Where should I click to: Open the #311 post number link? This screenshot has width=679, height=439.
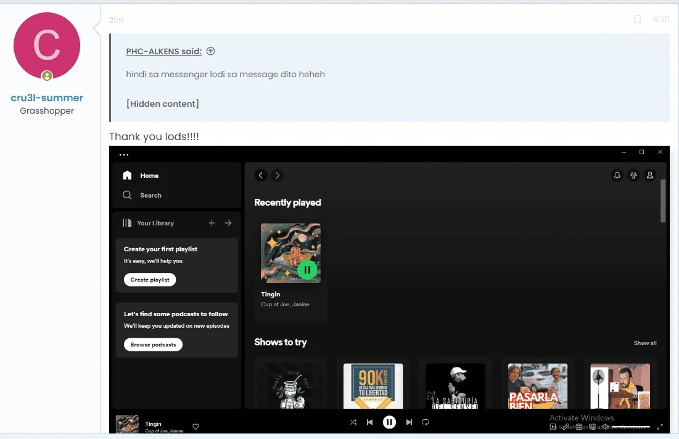661,20
